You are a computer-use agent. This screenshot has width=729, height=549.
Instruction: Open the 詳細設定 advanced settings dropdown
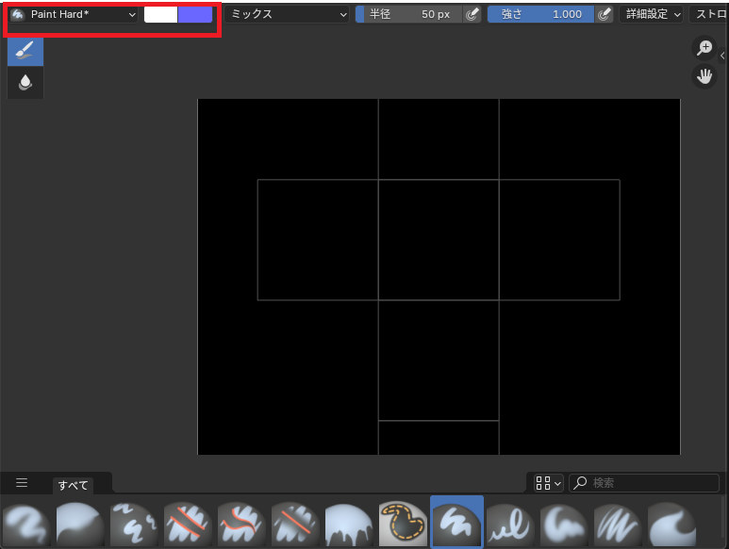point(652,14)
